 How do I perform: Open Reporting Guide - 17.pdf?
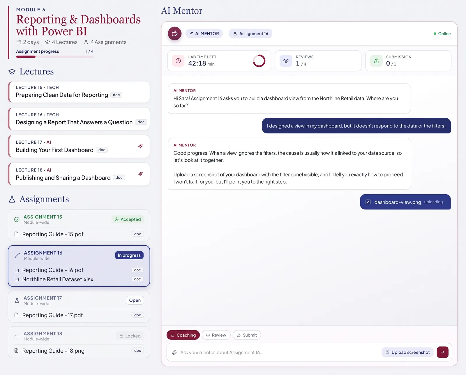52,315
